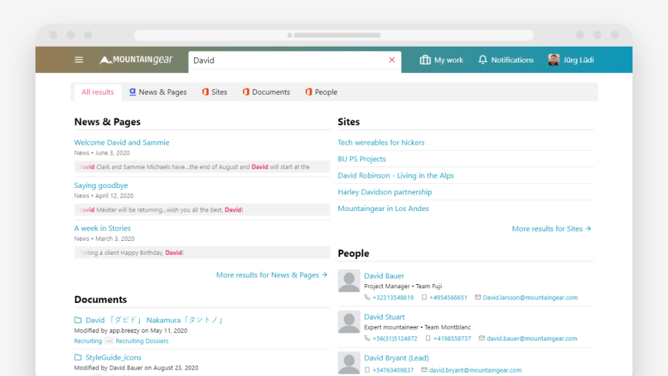Viewport: 668px width, 376px height.
Task: Open the hamburger navigation menu
Action: click(79, 60)
